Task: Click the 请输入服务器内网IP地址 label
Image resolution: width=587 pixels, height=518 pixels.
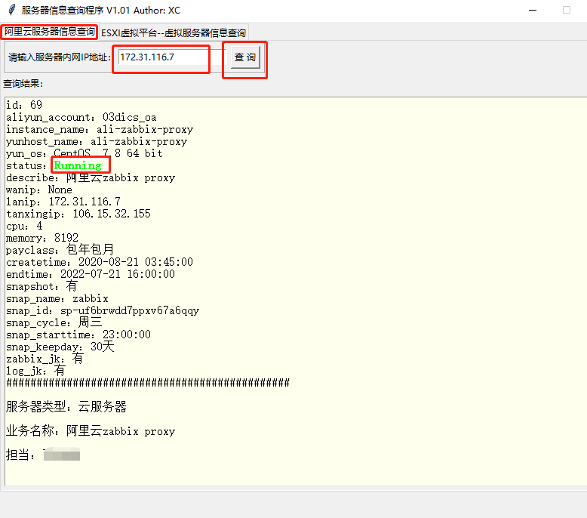Action: coord(60,57)
